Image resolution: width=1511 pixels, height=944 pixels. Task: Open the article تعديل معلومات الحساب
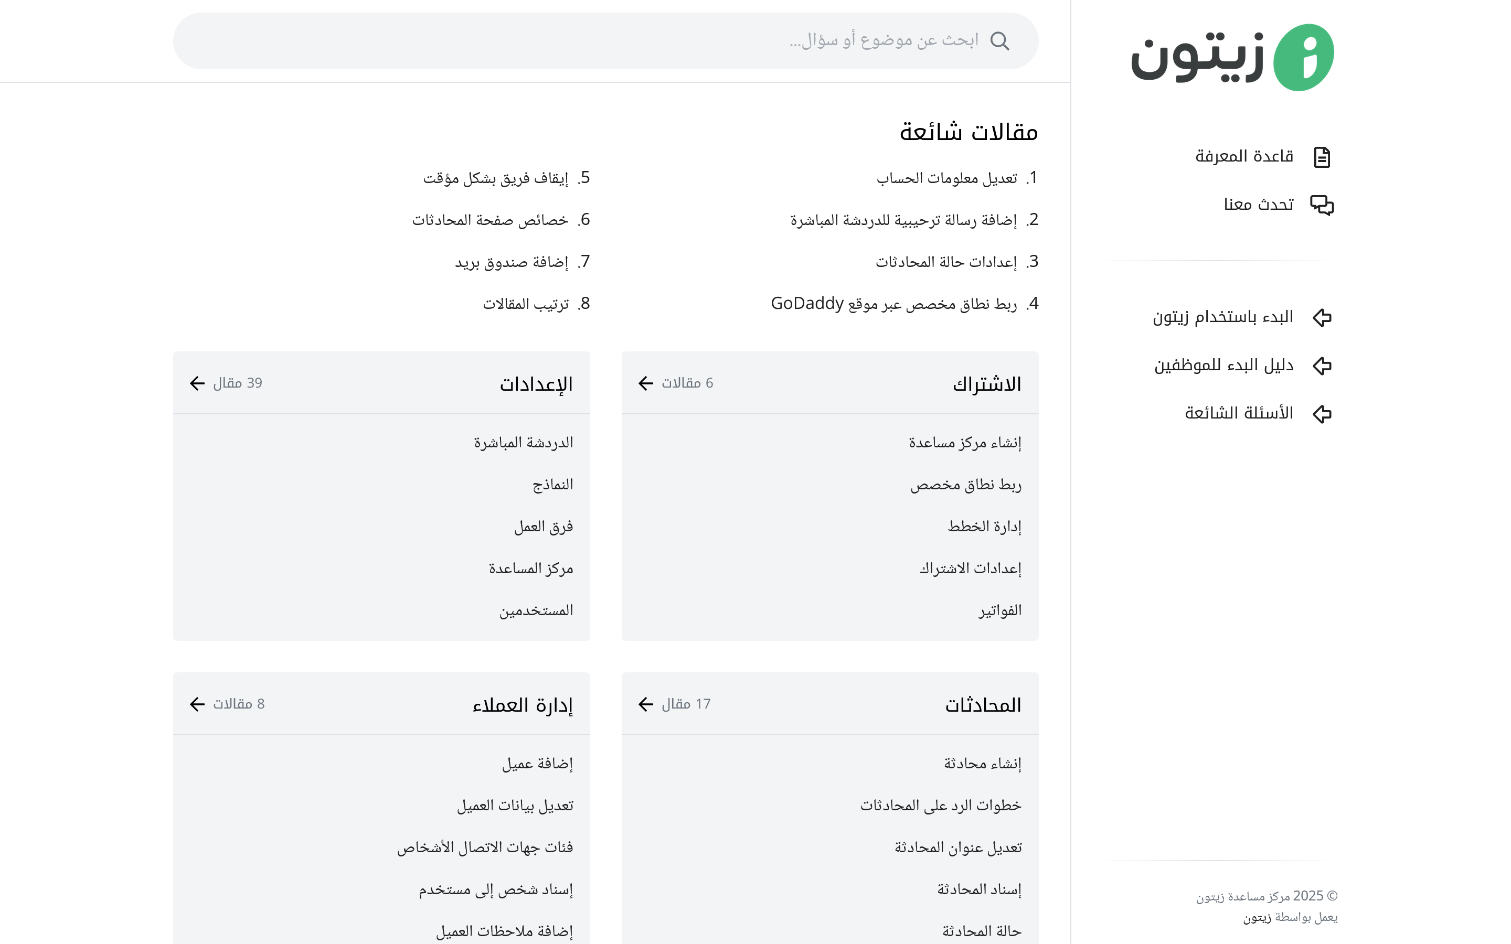click(946, 178)
